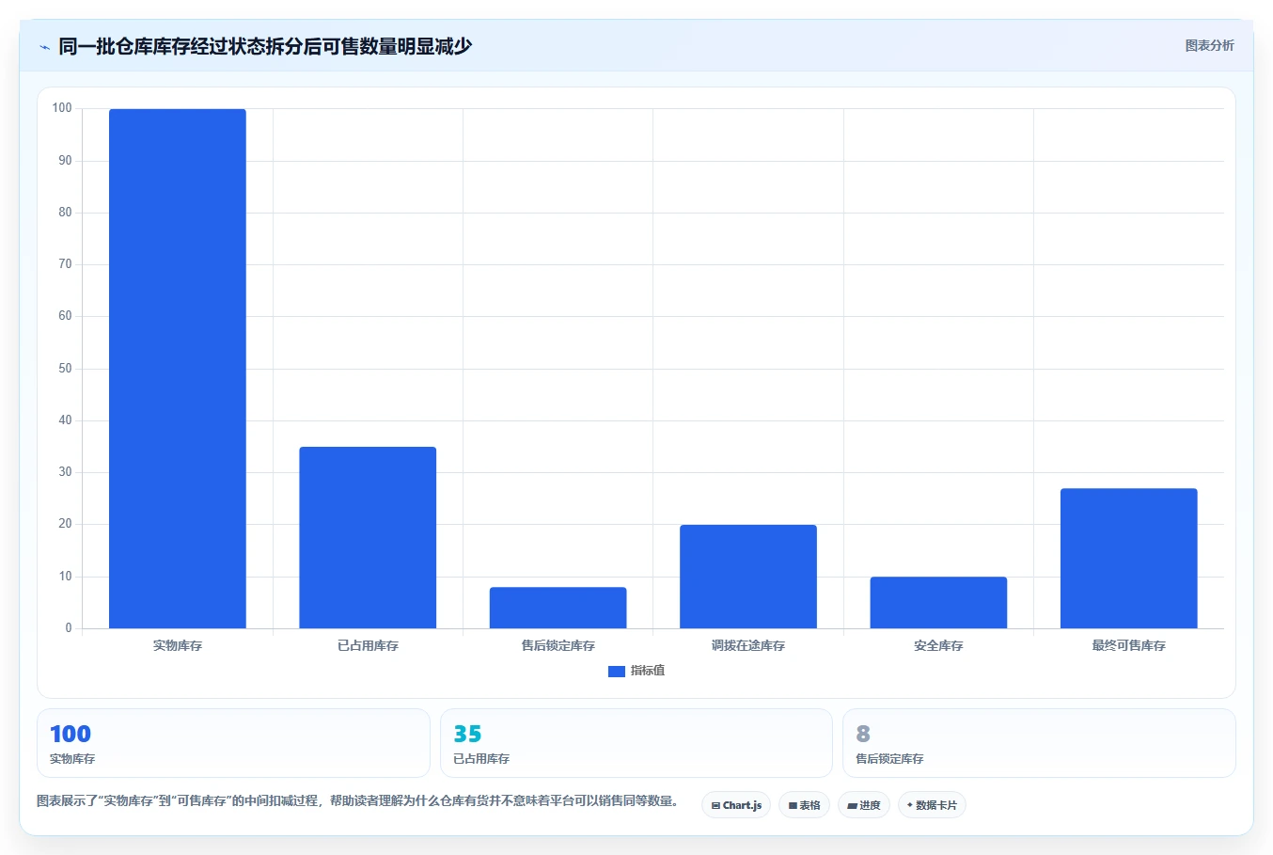Click the y-axis value 100
This screenshot has height=855, width=1273.
click(62, 108)
